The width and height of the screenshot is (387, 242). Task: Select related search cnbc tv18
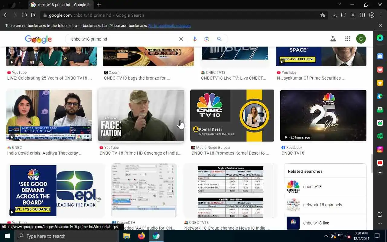pos(325,187)
